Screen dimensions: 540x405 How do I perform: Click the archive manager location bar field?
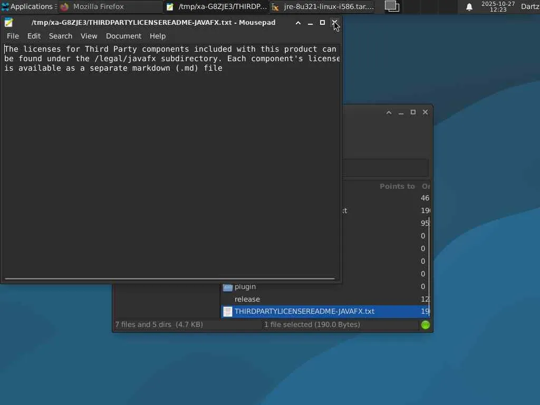click(385, 168)
